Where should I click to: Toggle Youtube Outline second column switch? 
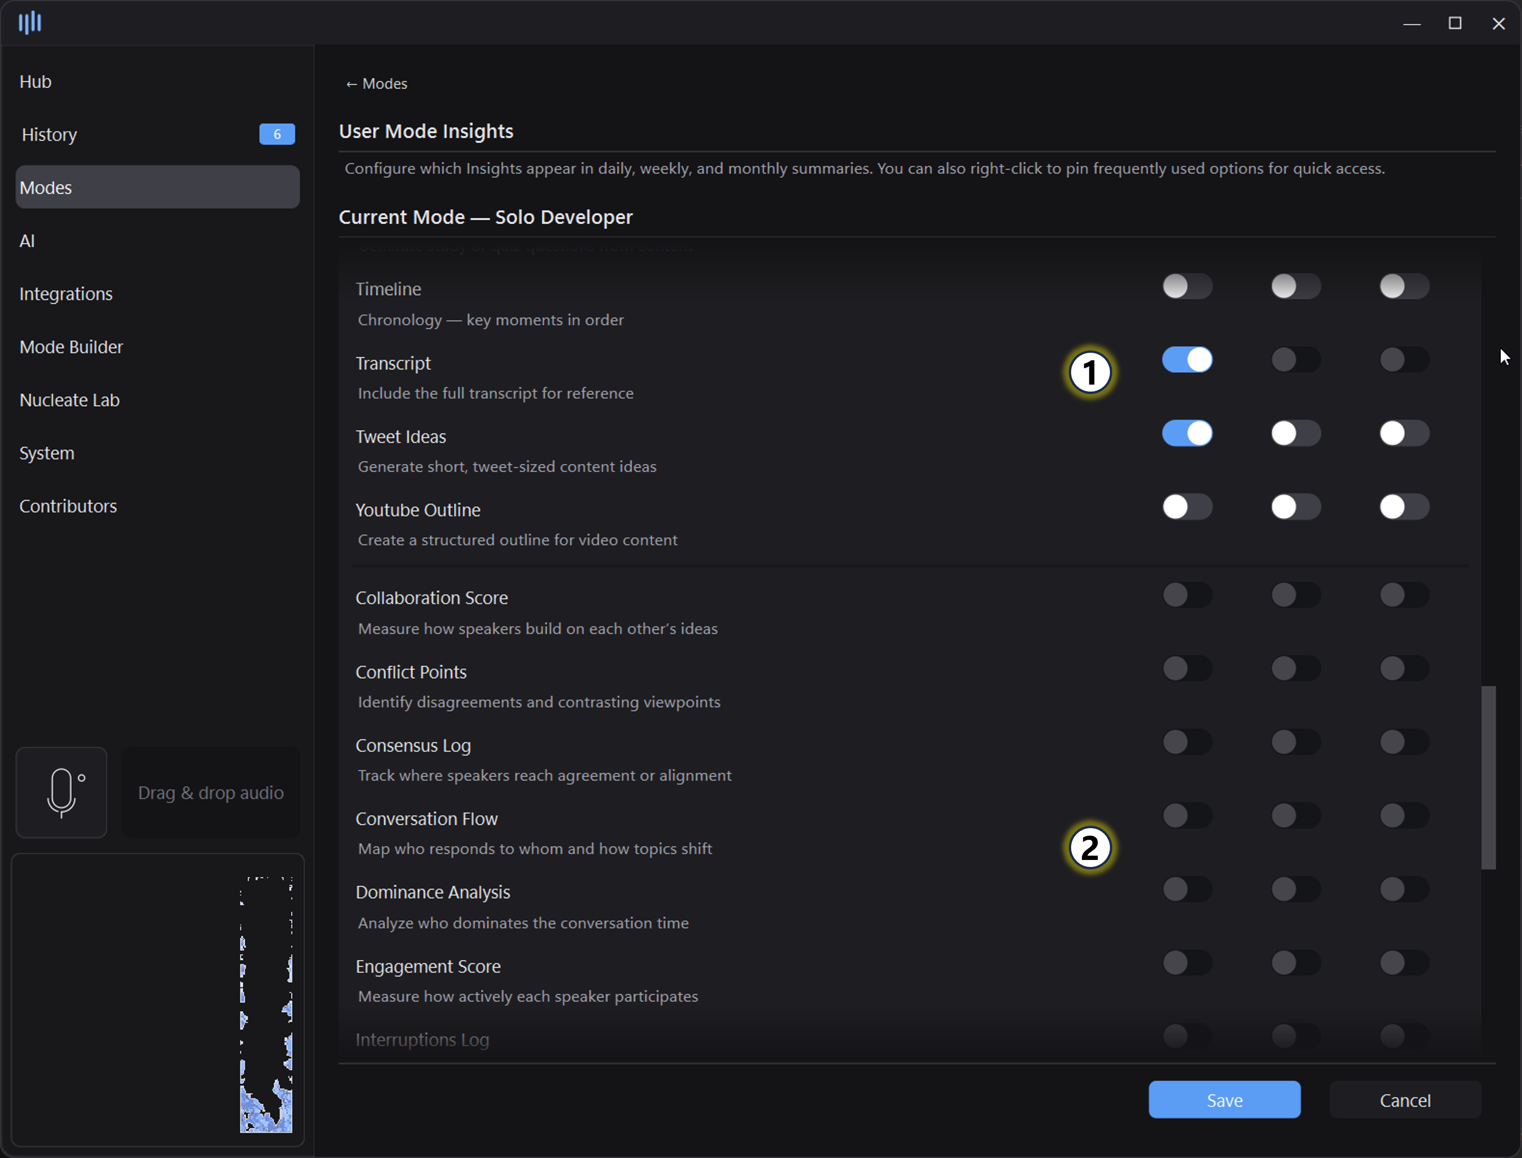tap(1296, 507)
